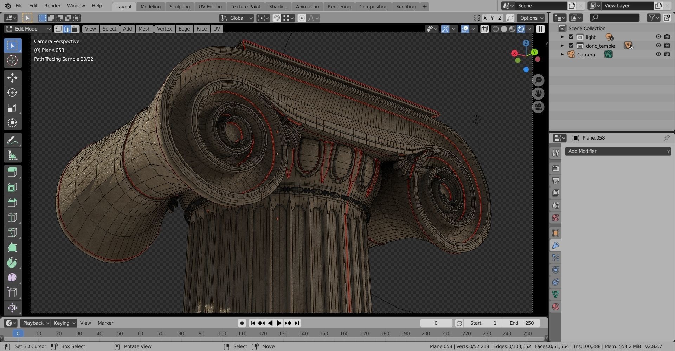Uncheck the light collection checkbox
The image size is (675, 351).
coord(571,37)
